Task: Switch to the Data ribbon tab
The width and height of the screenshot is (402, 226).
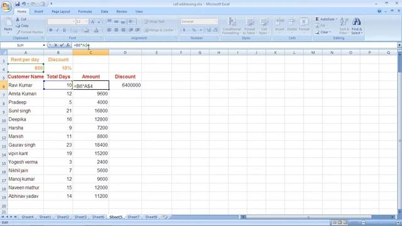Action: 104,11
